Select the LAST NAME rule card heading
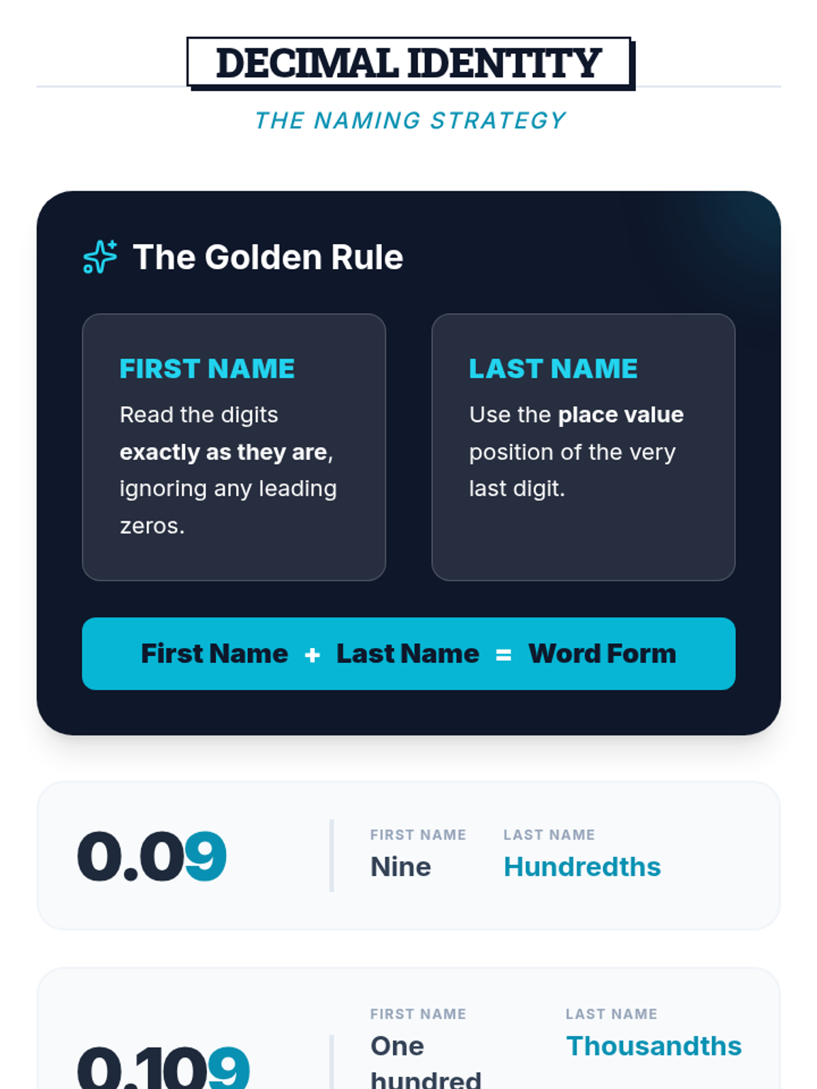This screenshot has height=1089, width=817. tap(553, 369)
